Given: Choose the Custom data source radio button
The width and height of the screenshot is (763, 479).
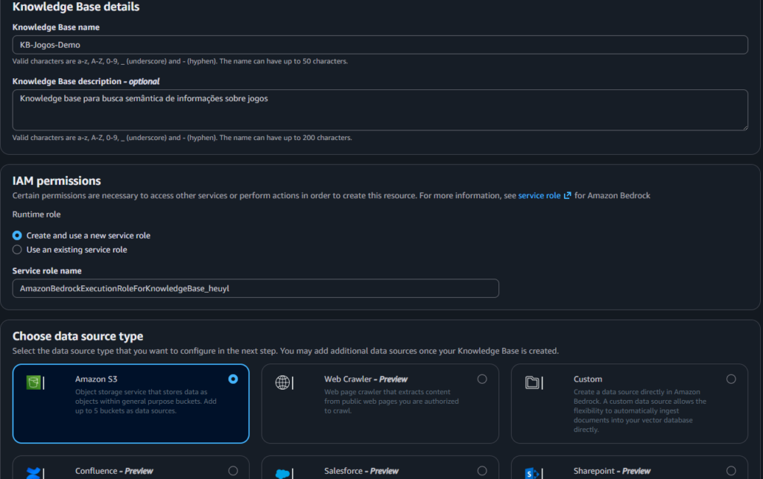Looking at the screenshot, I should (x=731, y=379).
